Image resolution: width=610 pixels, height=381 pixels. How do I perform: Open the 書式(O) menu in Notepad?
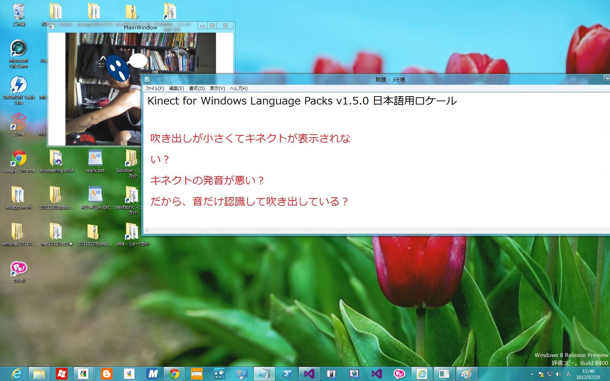197,89
